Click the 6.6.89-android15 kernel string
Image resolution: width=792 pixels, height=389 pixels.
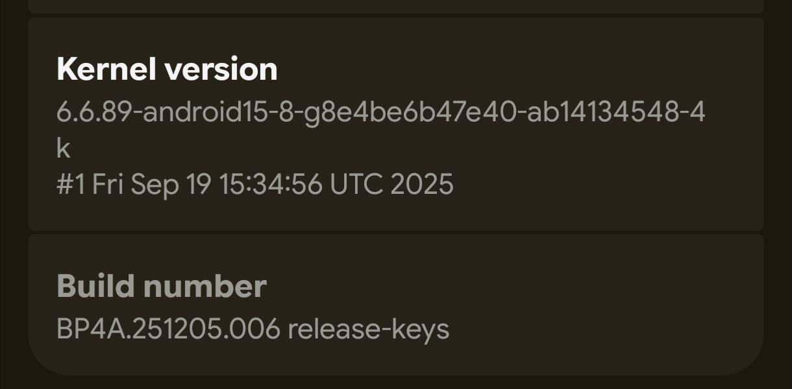coord(380,112)
